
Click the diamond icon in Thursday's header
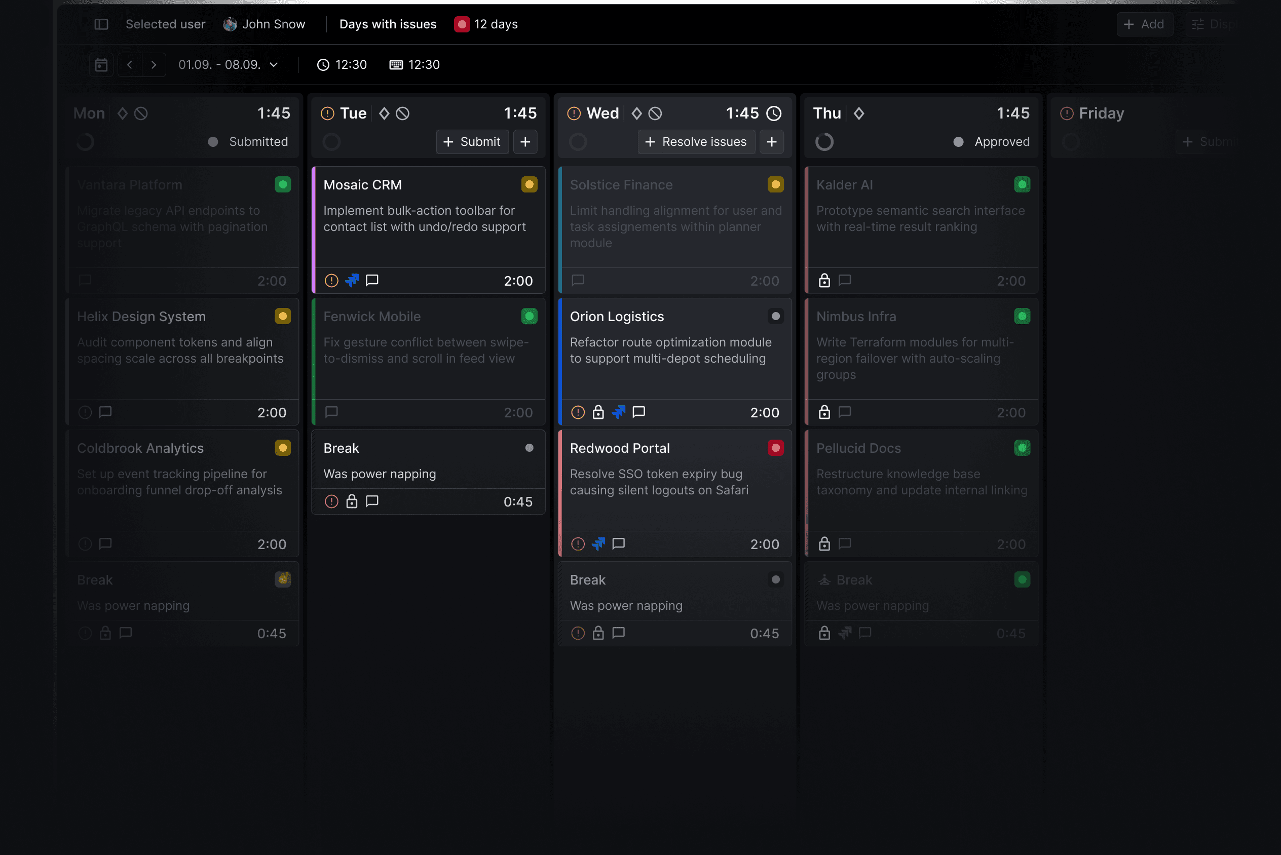point(859,113)
